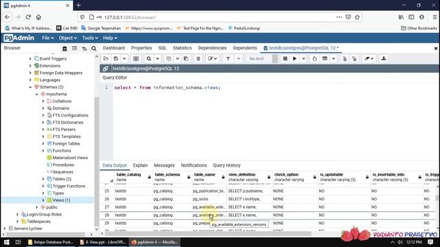This screenshot has height=247, width=440.
Task: Open the File menu
Action: coord(47,38)
